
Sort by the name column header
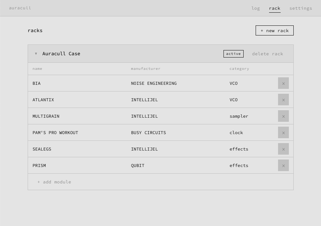pyautogui.click(x=37, y=69)
